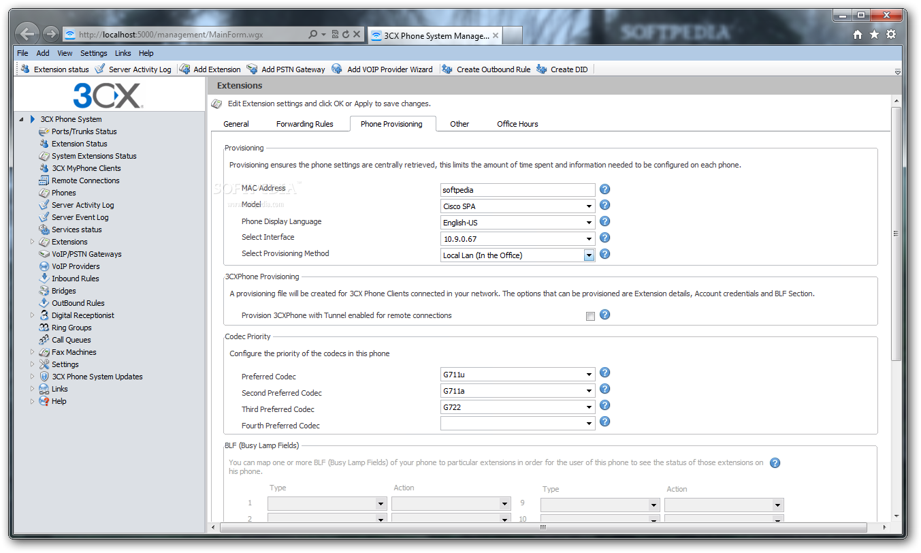Viewport: 921px width, 553px height.
Task: Switch to the Forwarding Rules tab
Action: [x=305, y=124]
